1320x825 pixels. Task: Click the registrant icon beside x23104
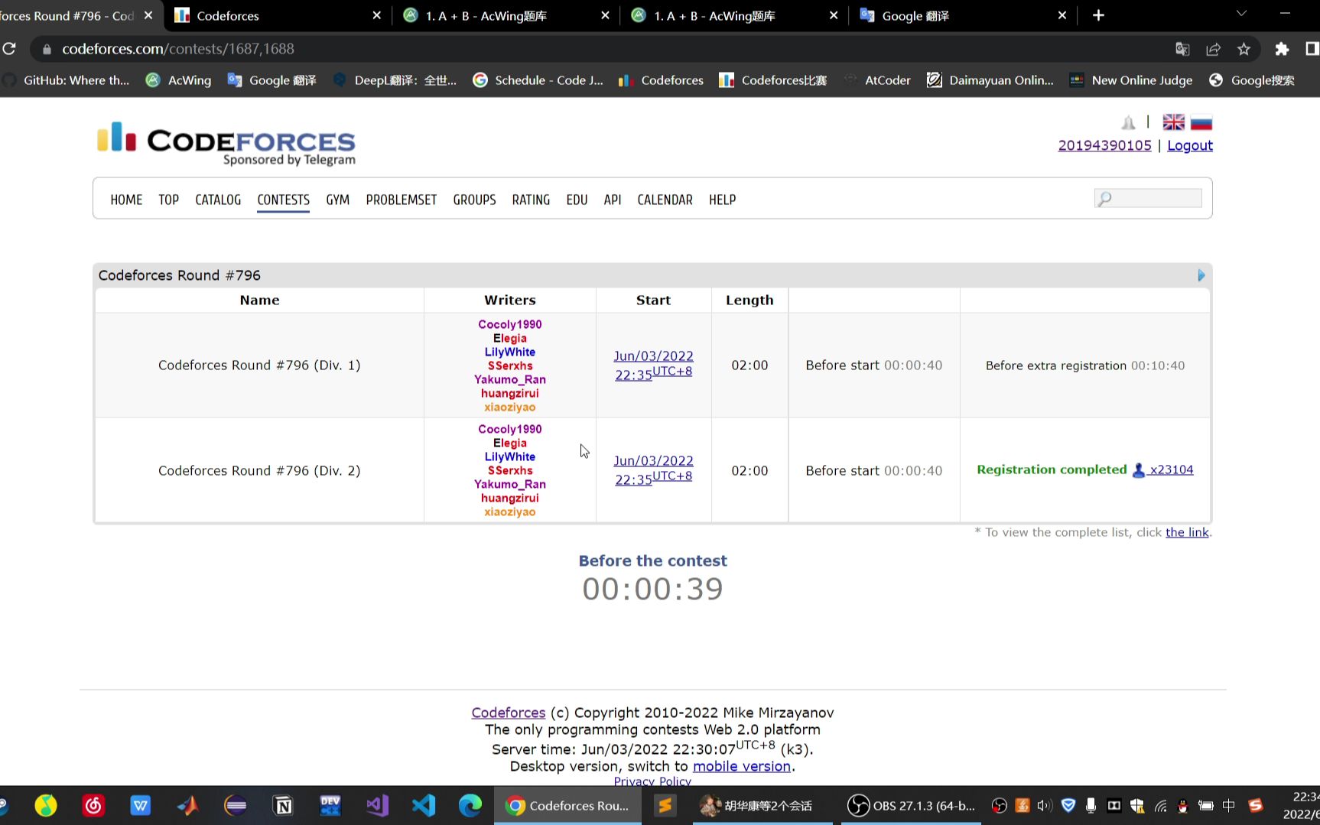(1140, 470)
